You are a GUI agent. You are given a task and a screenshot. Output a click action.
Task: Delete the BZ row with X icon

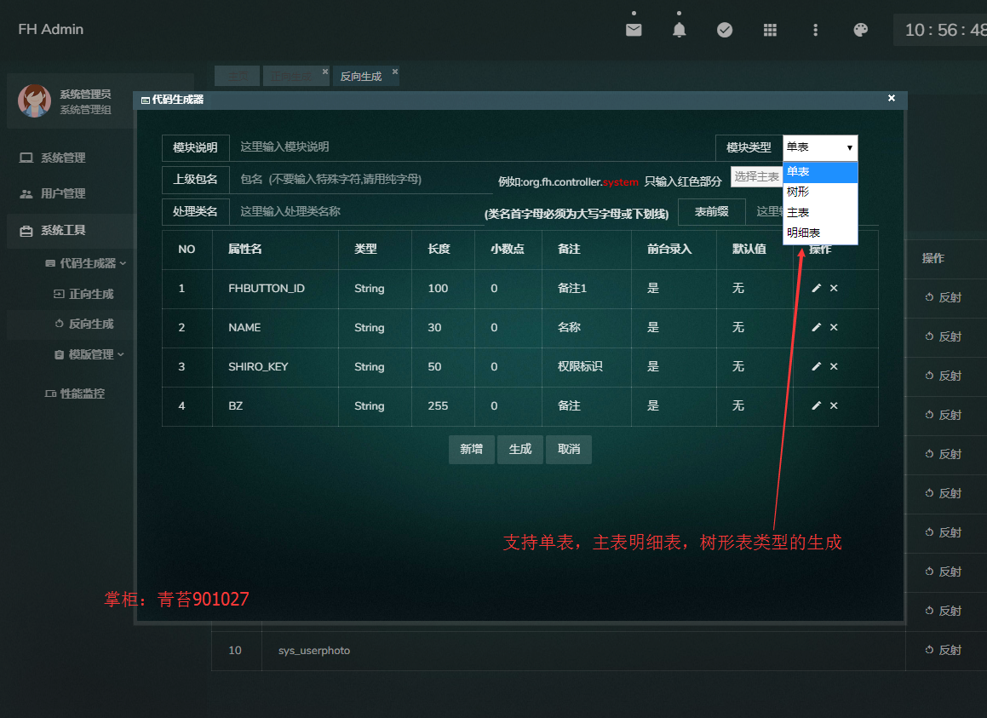point(834,405)
